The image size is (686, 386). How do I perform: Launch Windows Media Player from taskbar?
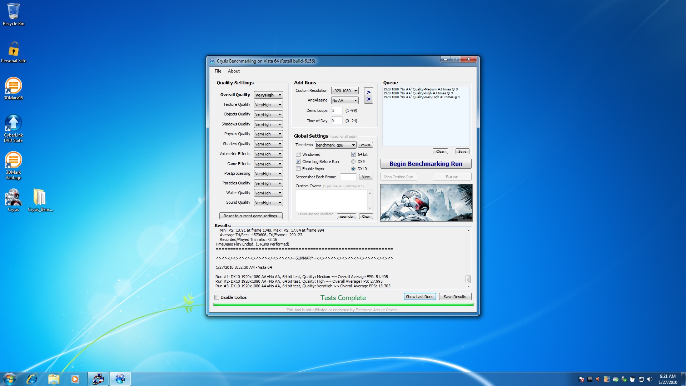(x=75, y=379)
